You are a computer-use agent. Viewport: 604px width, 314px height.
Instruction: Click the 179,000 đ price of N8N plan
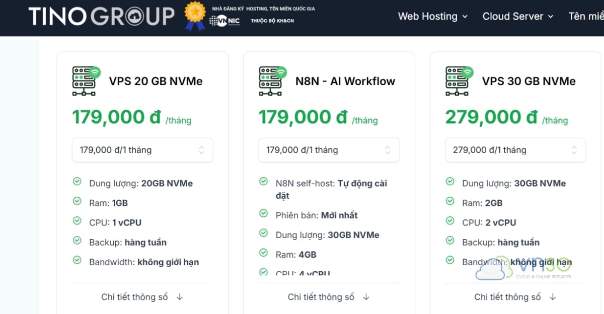pos(303,117)
